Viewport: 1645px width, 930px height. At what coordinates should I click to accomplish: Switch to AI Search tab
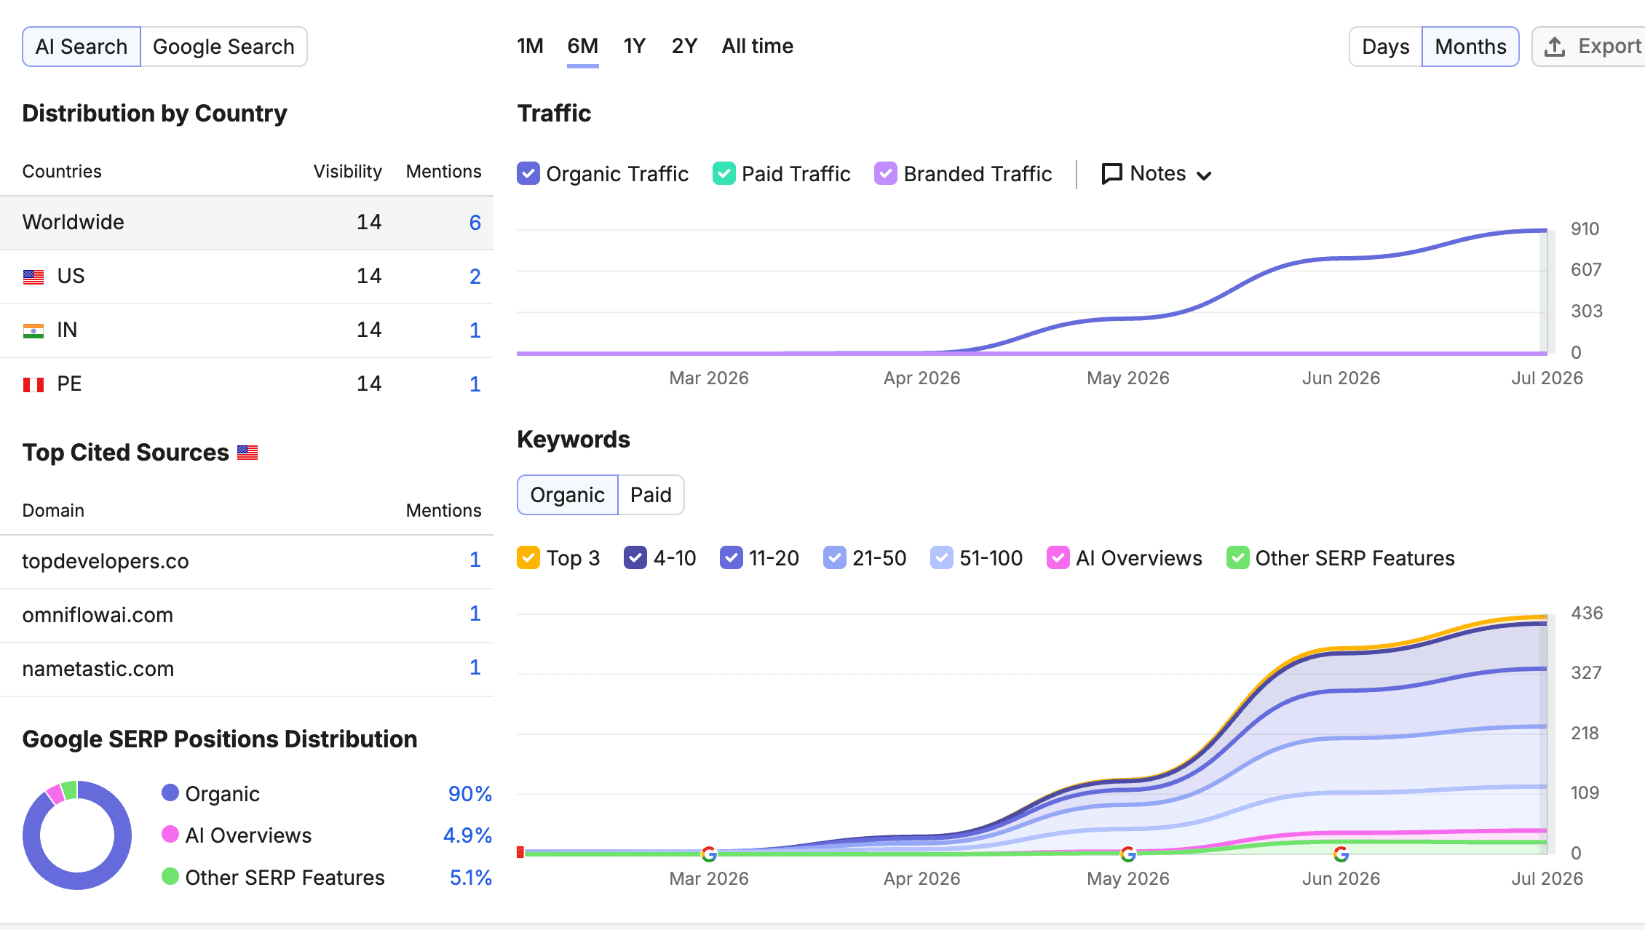tap(82, 47)
